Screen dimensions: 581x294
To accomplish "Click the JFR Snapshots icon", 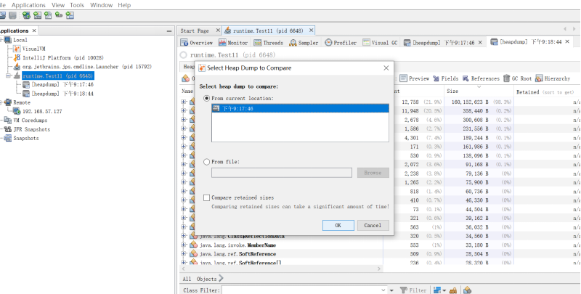I will pos(8,129).
